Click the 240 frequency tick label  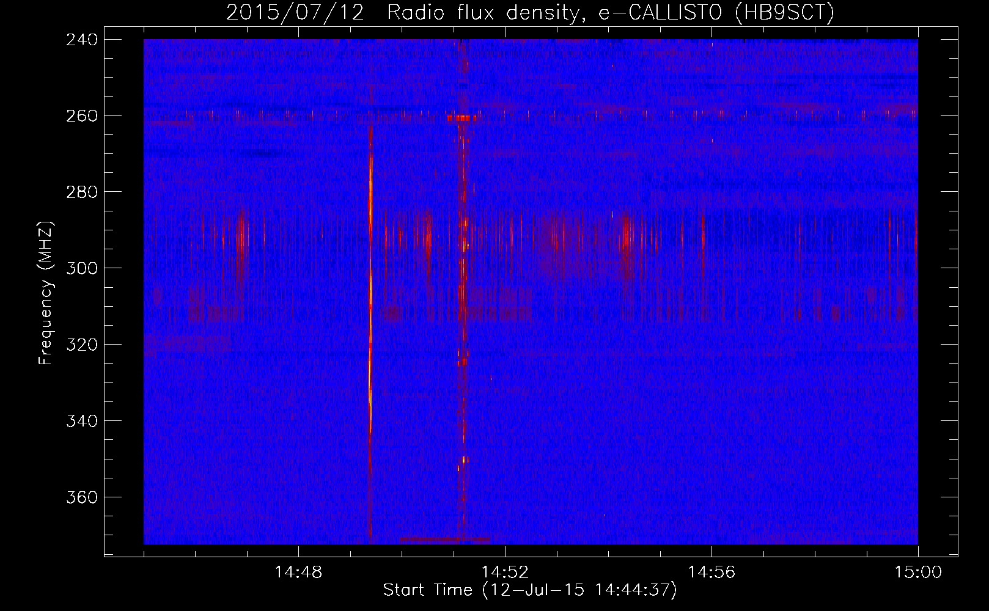tap(82, 40)
